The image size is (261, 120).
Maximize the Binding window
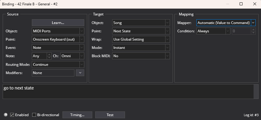(241, 4)
